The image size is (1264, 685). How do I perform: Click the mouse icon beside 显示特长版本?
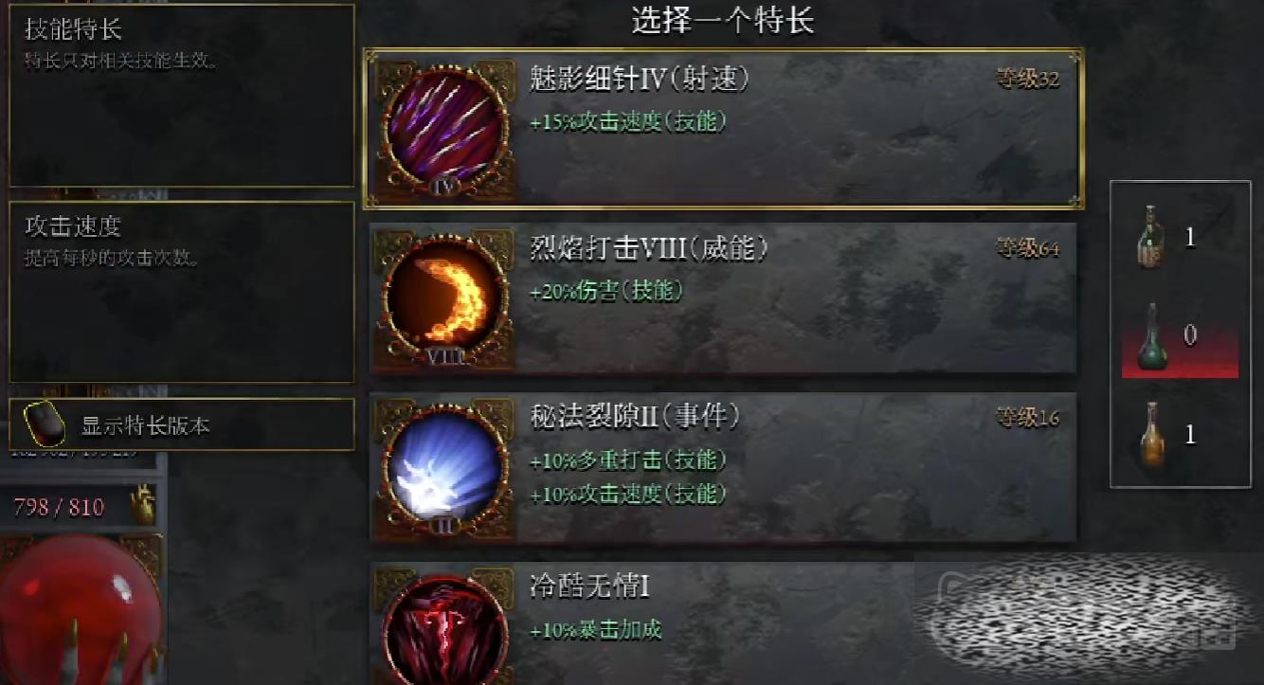[x=44, y=424]
